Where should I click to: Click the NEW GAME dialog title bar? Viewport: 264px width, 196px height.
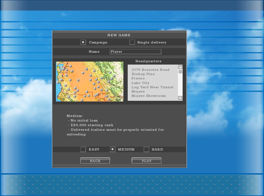point(119,35)
